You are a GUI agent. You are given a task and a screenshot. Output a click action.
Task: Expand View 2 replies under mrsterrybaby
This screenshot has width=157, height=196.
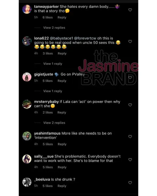click(x=54, y=123)
